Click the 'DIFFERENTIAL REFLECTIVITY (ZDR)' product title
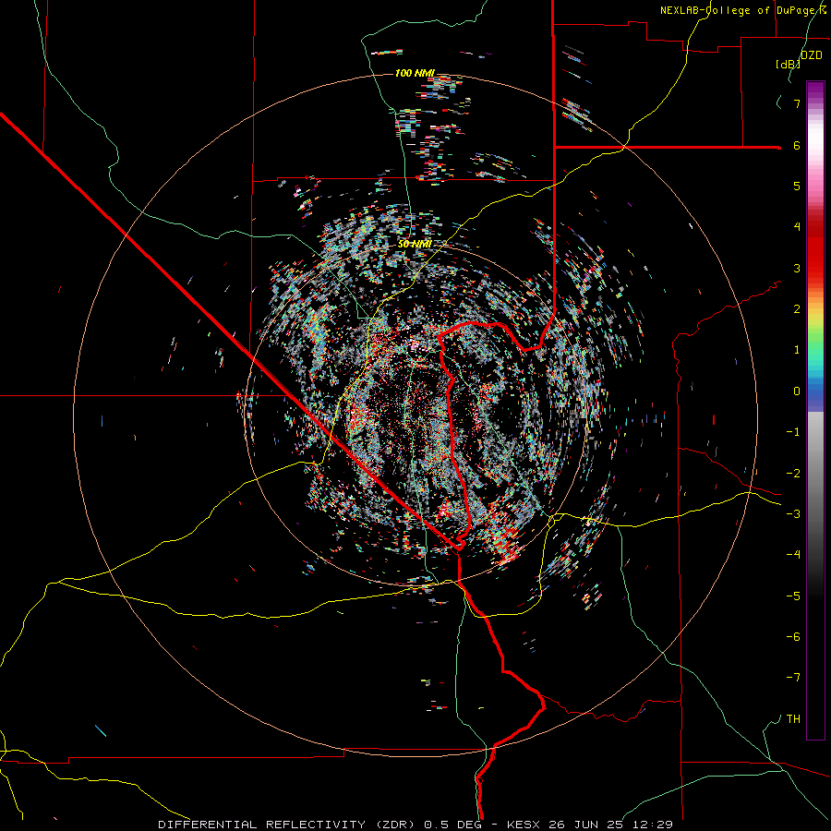 coord(288,825)
